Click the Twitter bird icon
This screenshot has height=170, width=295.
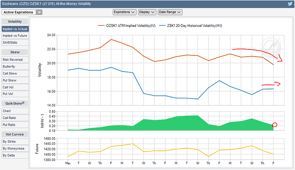coord(290,4)
